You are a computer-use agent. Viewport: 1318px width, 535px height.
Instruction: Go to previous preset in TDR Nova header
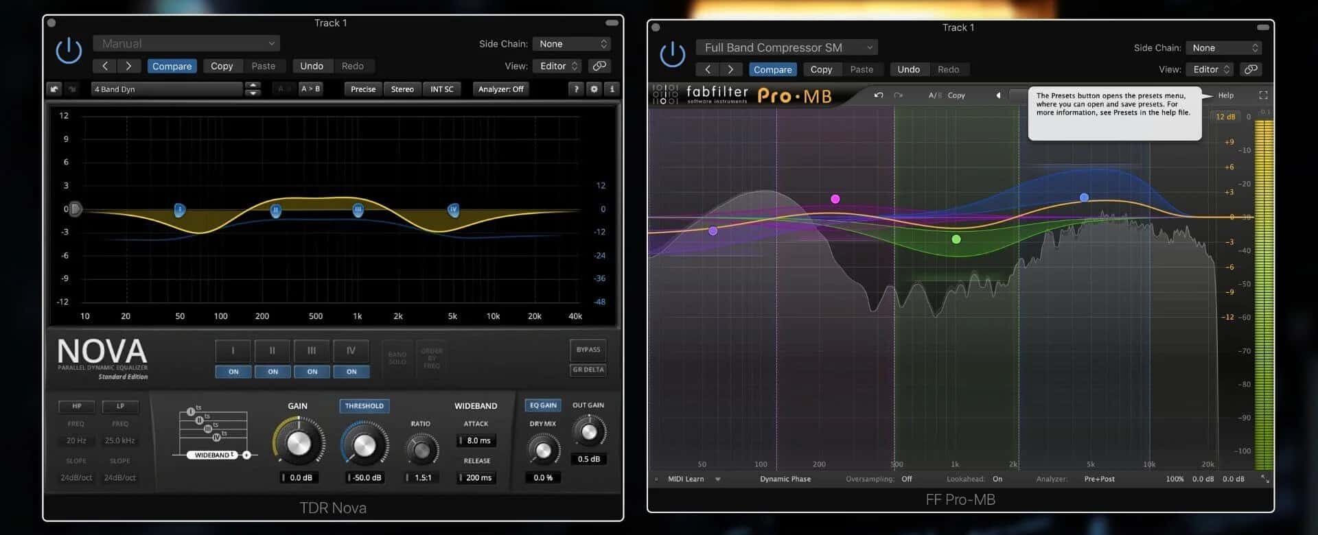point(105,66)
